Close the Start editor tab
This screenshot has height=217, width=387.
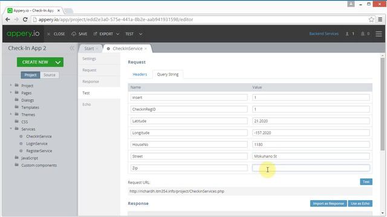click(x=97, y=49)
